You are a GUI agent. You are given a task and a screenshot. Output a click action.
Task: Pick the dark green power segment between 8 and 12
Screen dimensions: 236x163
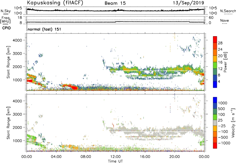215,72
